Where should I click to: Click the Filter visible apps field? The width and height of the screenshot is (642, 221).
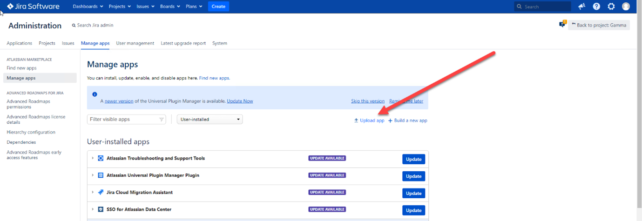coord(123,120)
